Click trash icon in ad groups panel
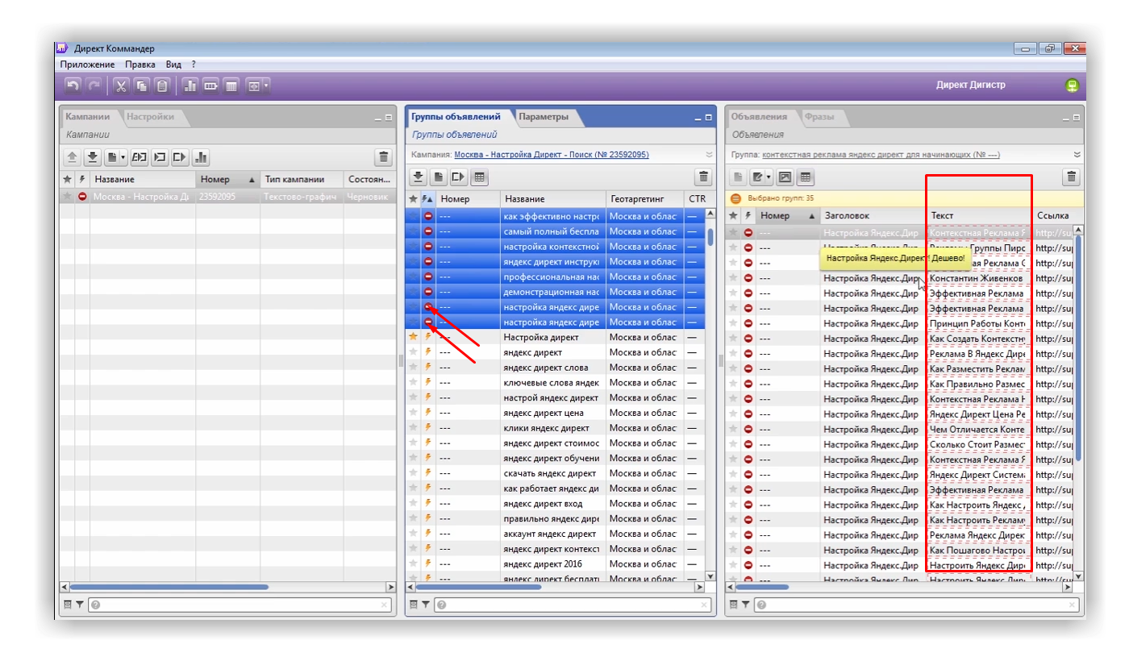 click(x=704, y=177)
